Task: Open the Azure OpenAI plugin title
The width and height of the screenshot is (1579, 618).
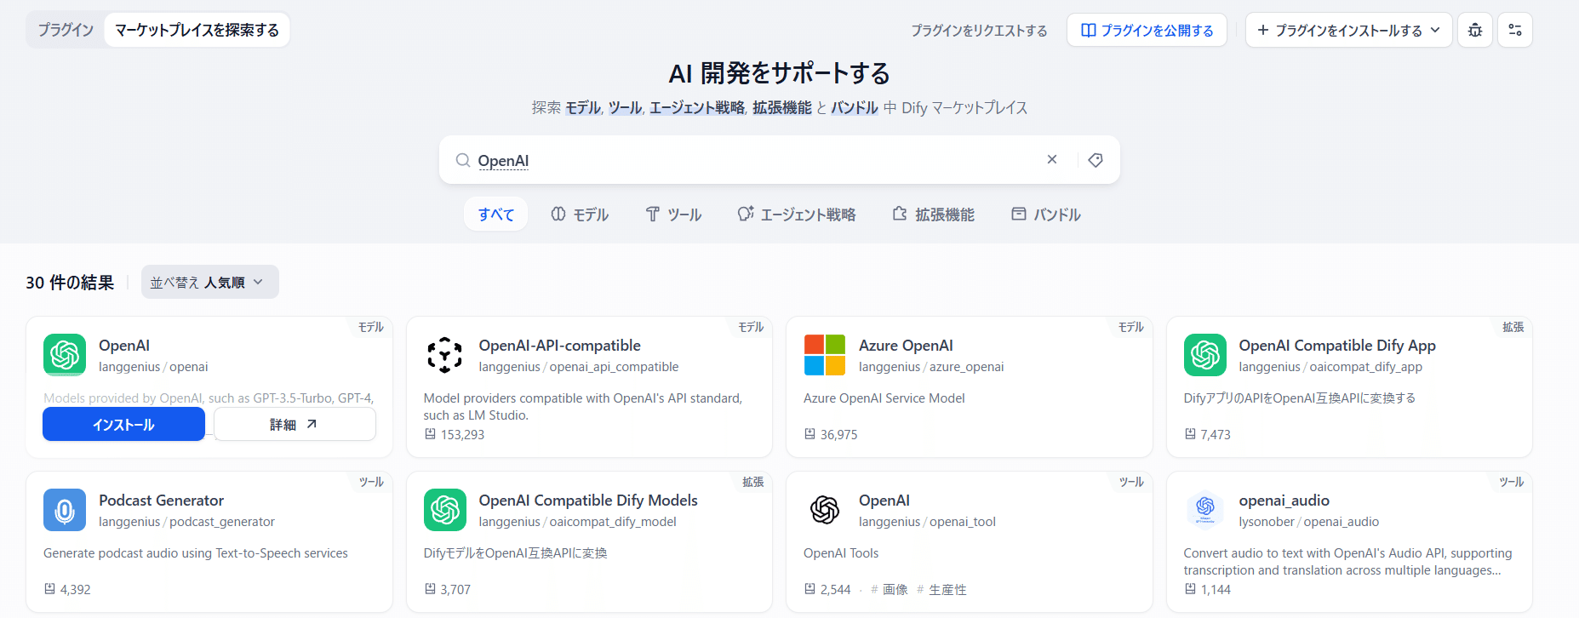Action: [906, 346]
